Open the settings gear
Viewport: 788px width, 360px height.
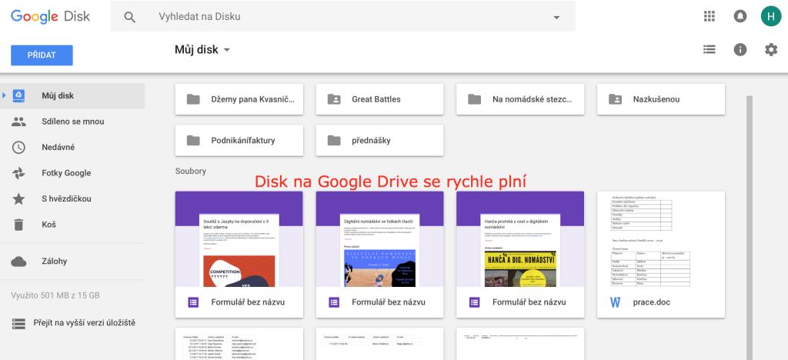(x=771, y=49)
